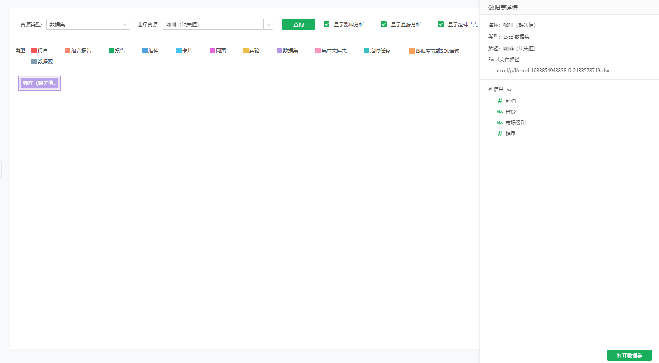The image size is (659, 363).
Task: Open the 选择资源 dropdown arrow
Action: pyautogui.click(x=268, y=24)
